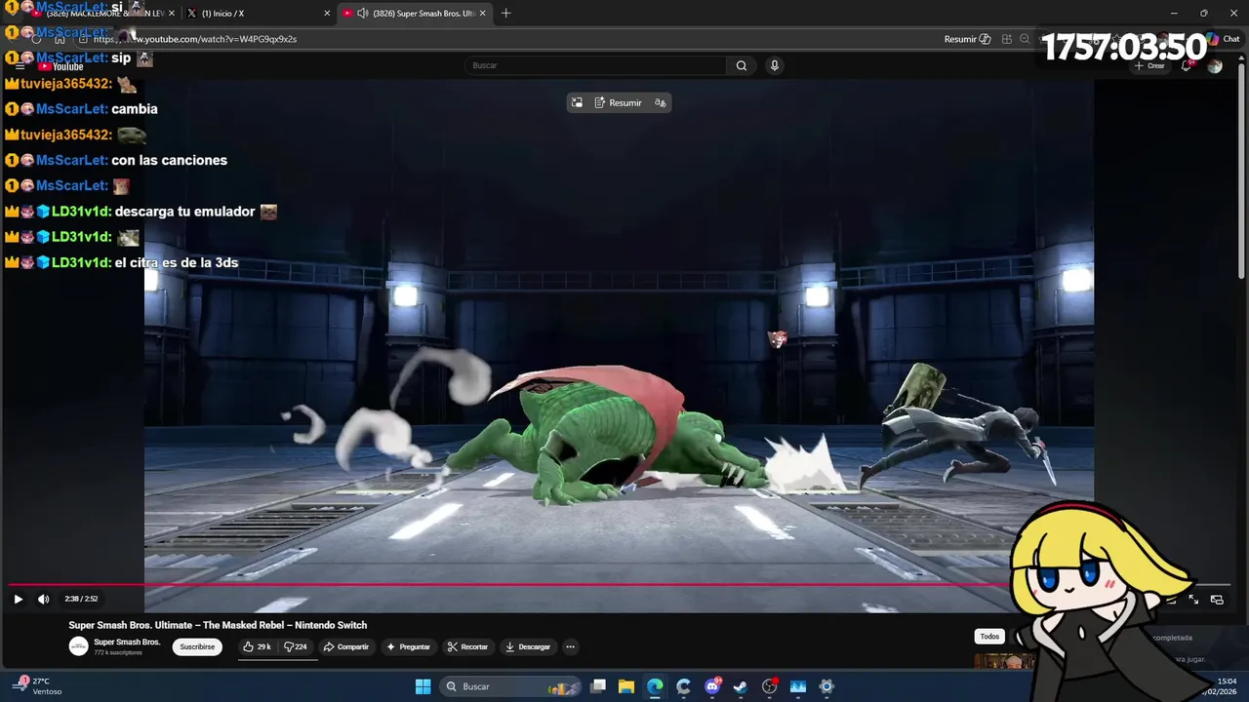Click the '2:38 / 2:52' time display
Image resolution: width=1249 pixels, height=702 pixels.
[x=81, y=599]
